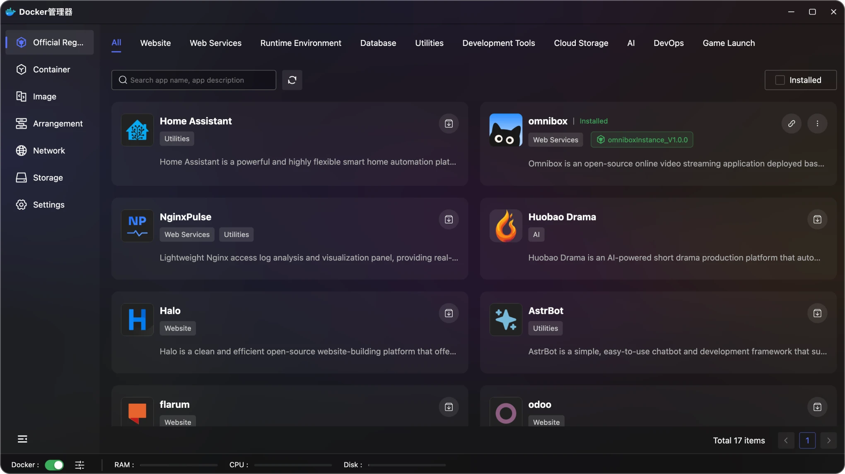
Task: Click install icon for Home Assistant
Action: coord(449,124)
